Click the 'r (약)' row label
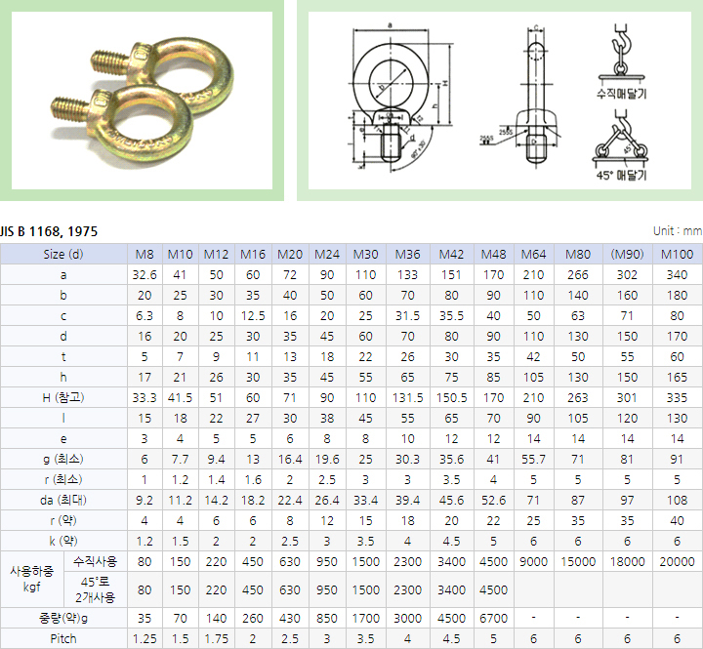This screenshot has height=649, width=703. (x=63, y=520)
